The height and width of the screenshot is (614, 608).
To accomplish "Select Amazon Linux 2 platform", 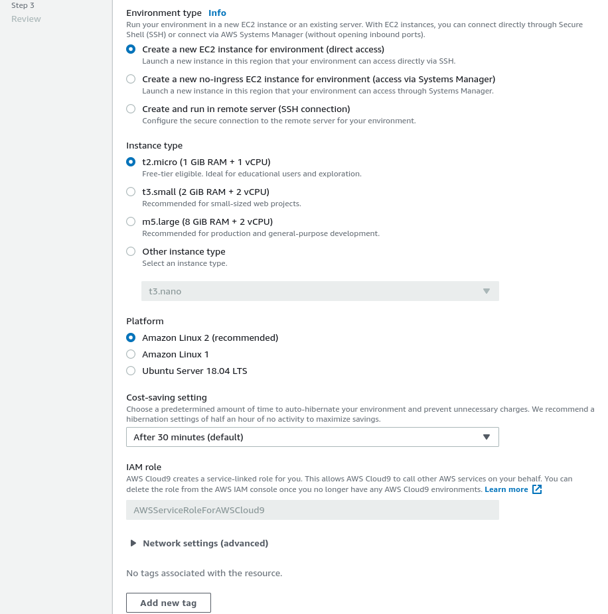I will pyautogui.click(x=131, y=338).
